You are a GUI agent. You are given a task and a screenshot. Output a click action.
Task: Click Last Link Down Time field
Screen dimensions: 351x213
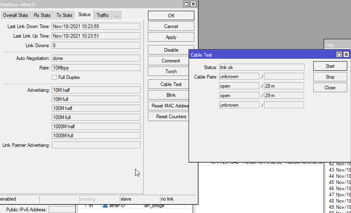(x=96, y=26)
